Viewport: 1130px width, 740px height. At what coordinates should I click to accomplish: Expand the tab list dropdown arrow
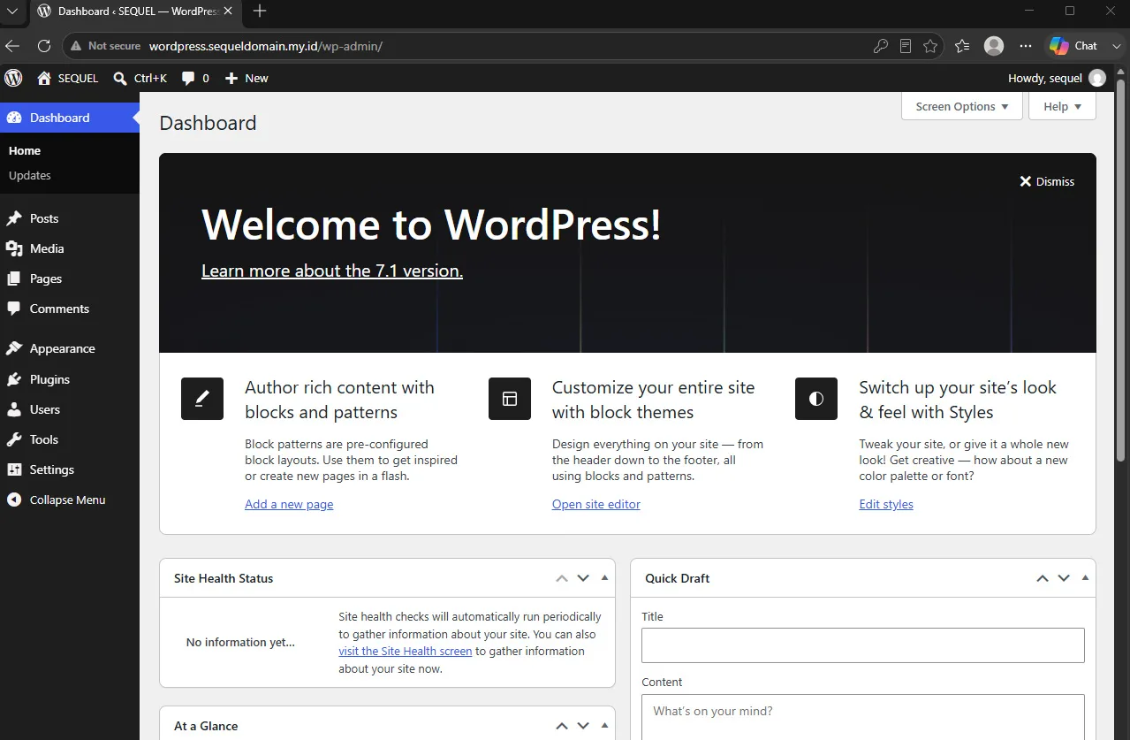tap(12, 11)
